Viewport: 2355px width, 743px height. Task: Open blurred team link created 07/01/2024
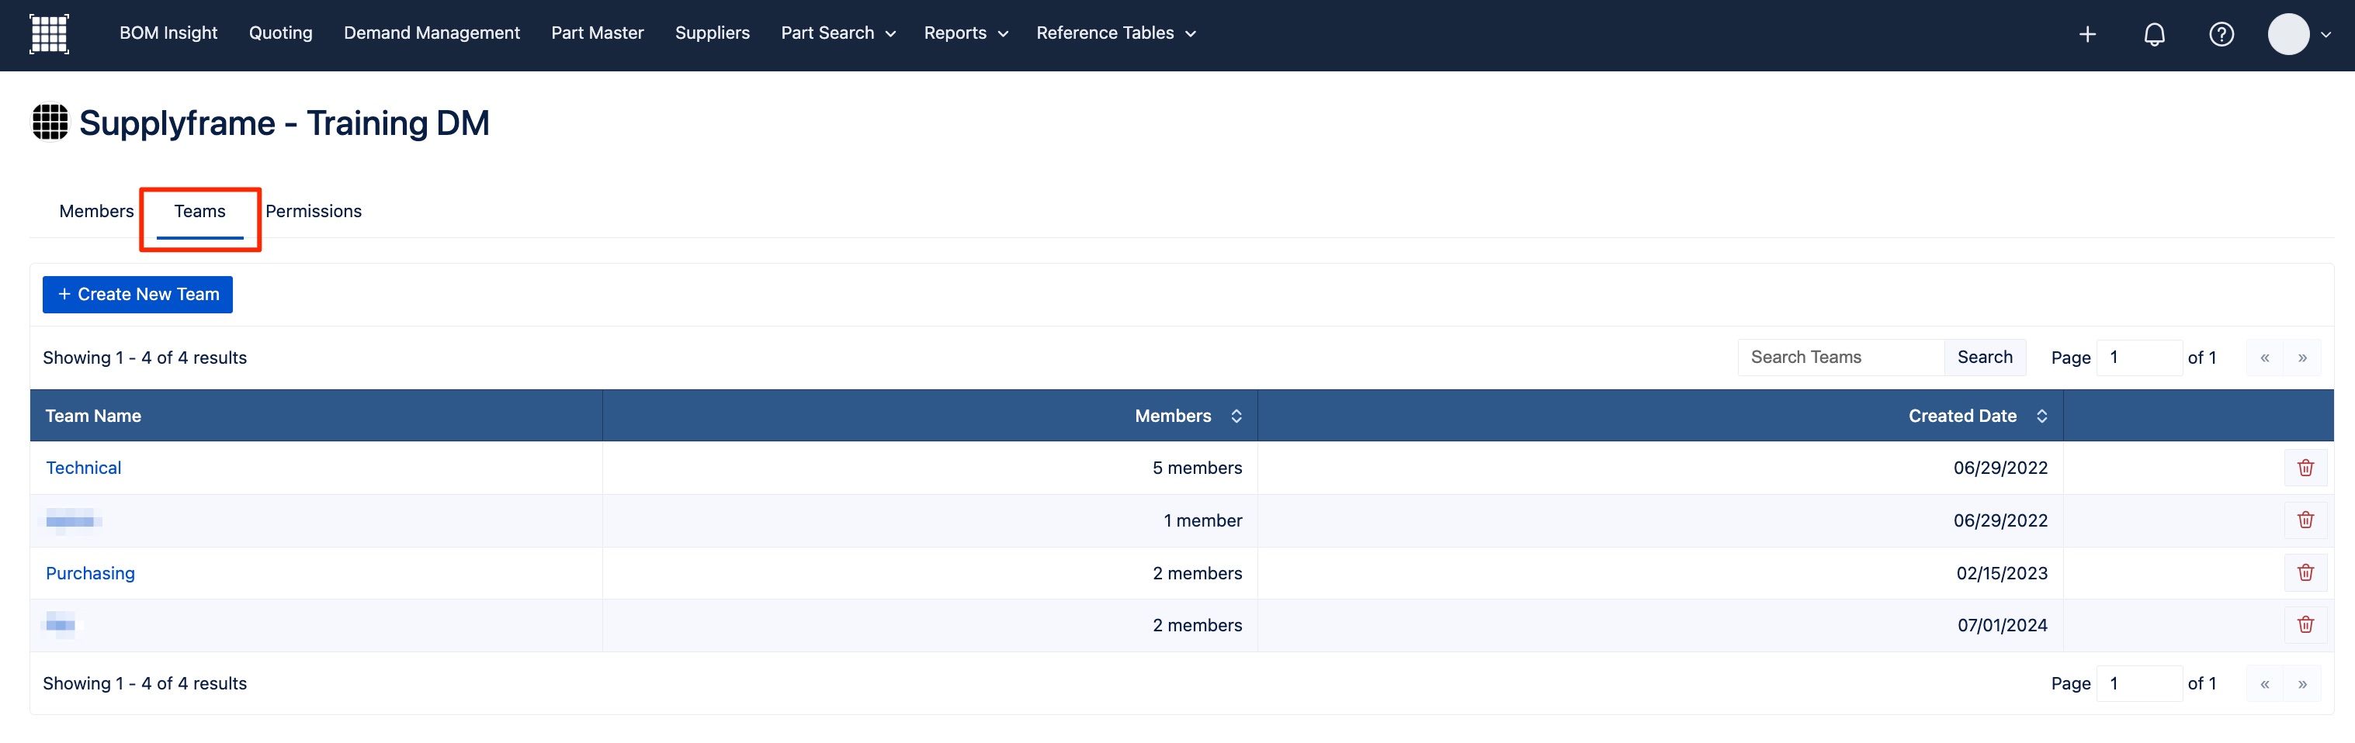point(64,625)
